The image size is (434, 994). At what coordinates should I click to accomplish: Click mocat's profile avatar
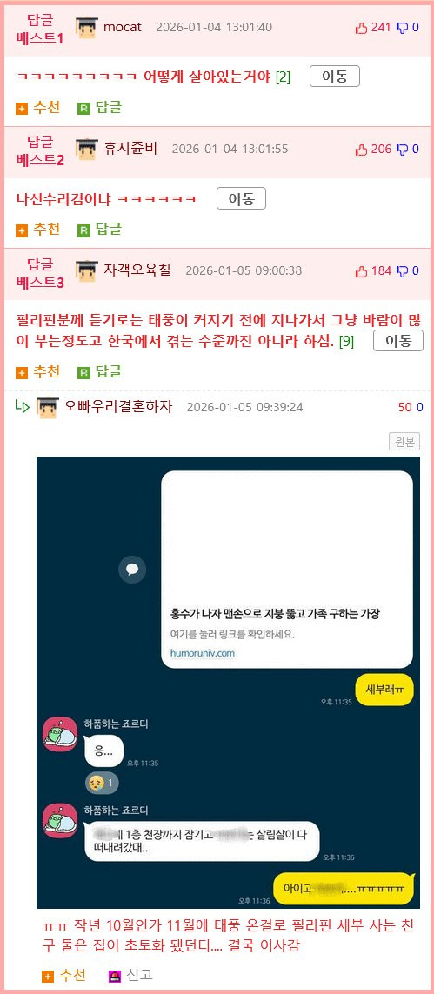(86, 27)
